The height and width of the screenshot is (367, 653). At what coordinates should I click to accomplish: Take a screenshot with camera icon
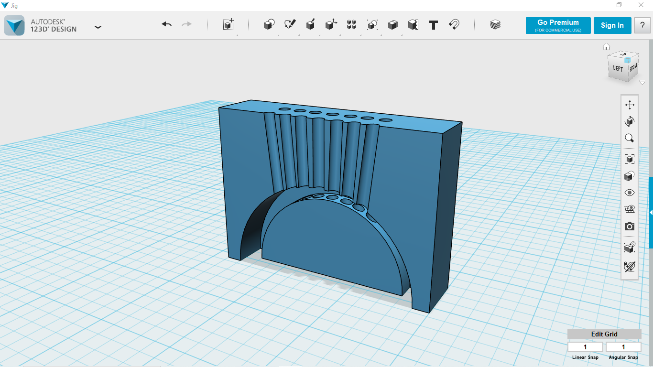tap(630, 226)
